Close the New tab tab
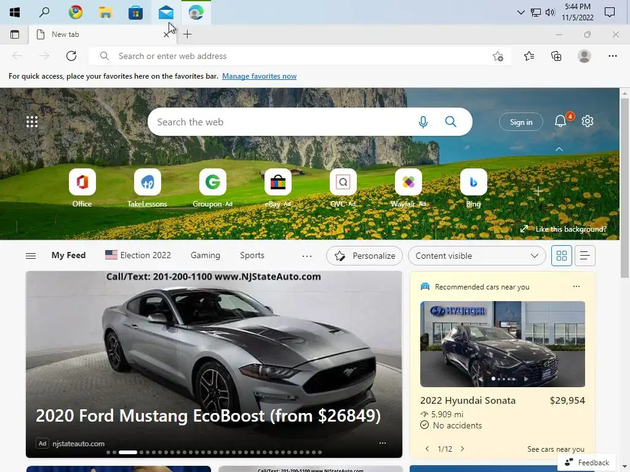The width and height of the screenshot is (630, 472). point(166,35)
